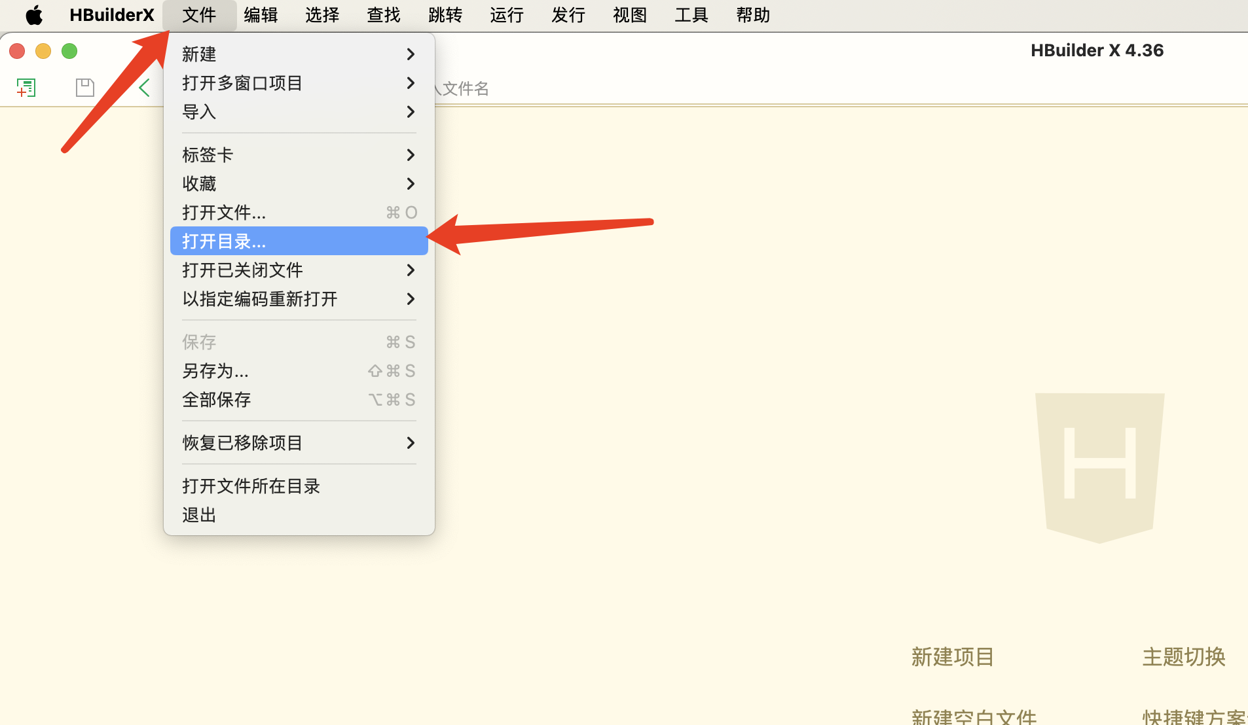The height and width of the screenshot is (725, 1248).
Task: Expand the 收藏 submenu
Action: 299,184
